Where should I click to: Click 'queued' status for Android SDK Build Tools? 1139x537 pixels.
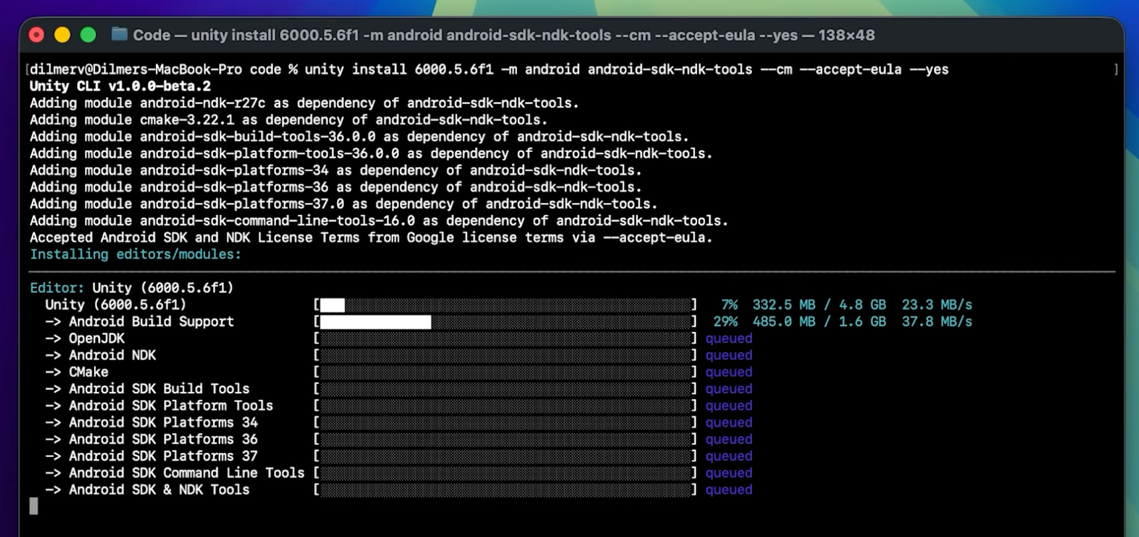click(729, 389)
